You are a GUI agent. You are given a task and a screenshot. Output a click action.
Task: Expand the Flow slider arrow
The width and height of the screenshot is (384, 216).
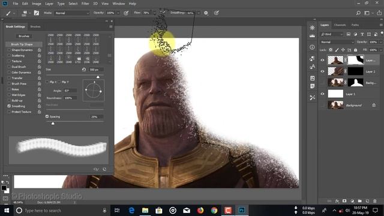pos(154,13)
